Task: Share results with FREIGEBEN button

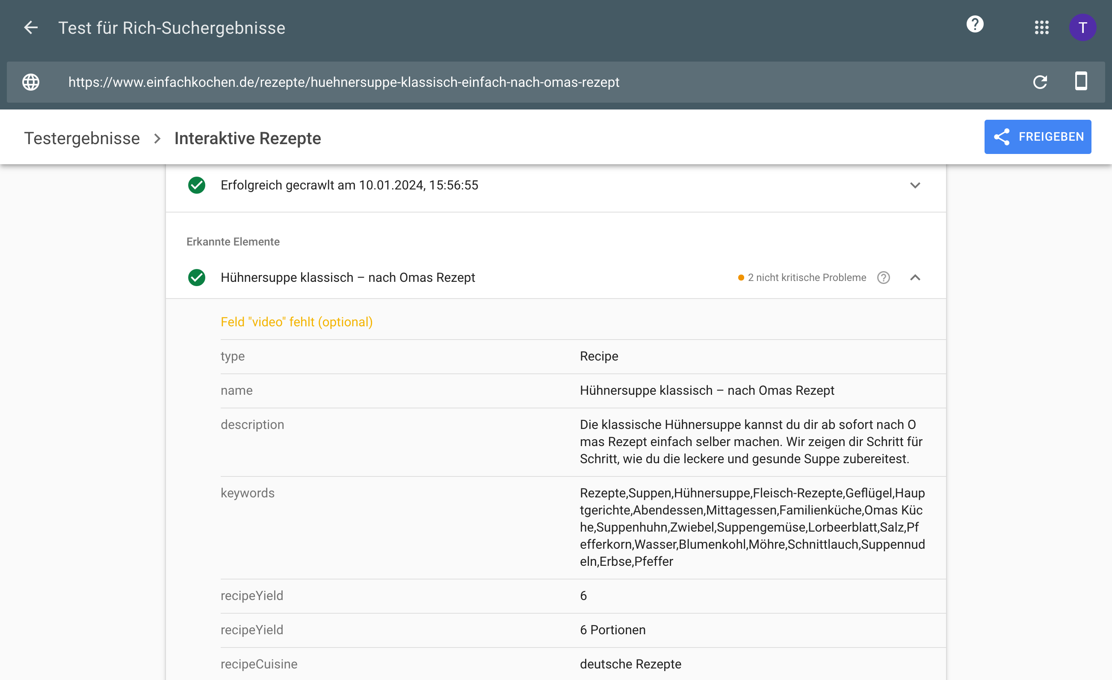Action: pos(1038,137)
